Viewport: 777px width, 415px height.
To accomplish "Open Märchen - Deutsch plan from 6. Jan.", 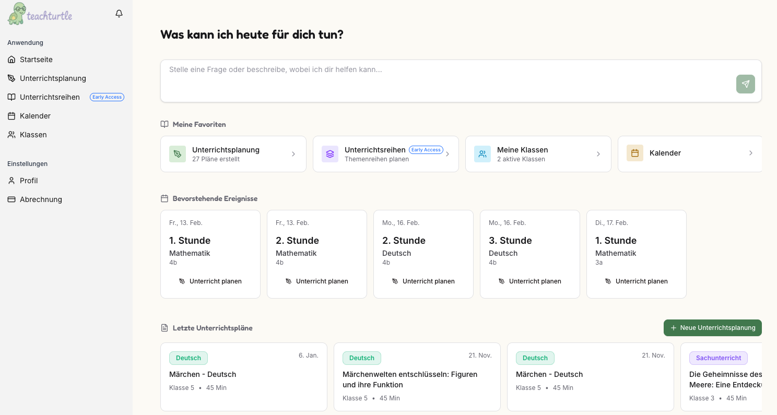I will [244, 377].
